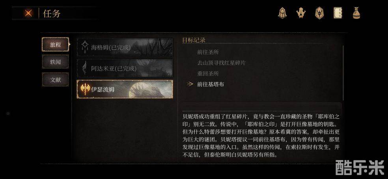Click the arrow marker beside 前往基塔布
The image size is (388, 179).
coord(190,84)
